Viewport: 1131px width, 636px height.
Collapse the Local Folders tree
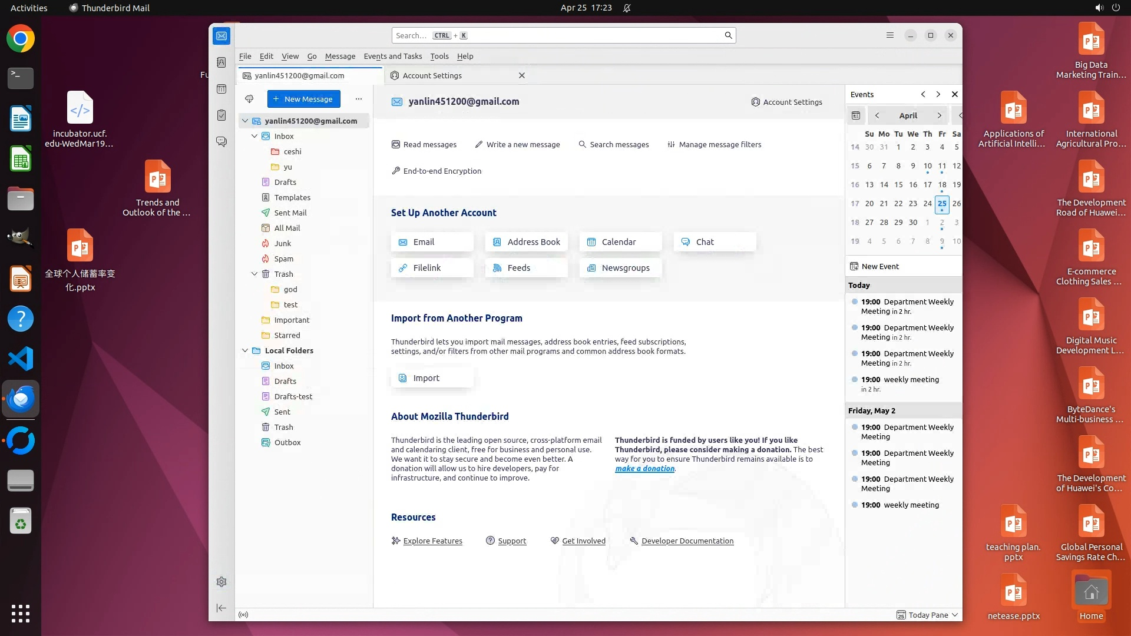[x=245, y=350]
